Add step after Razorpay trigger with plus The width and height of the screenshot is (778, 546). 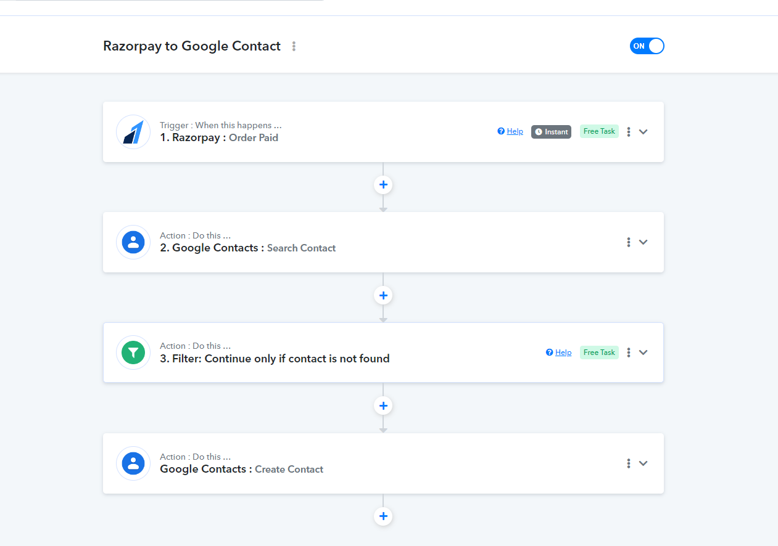[x=383, y=185]
